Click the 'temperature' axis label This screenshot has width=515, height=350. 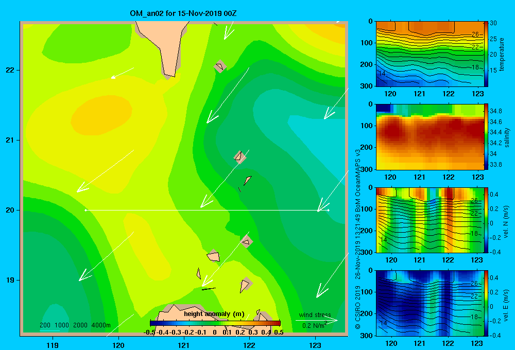click(501, 54)
